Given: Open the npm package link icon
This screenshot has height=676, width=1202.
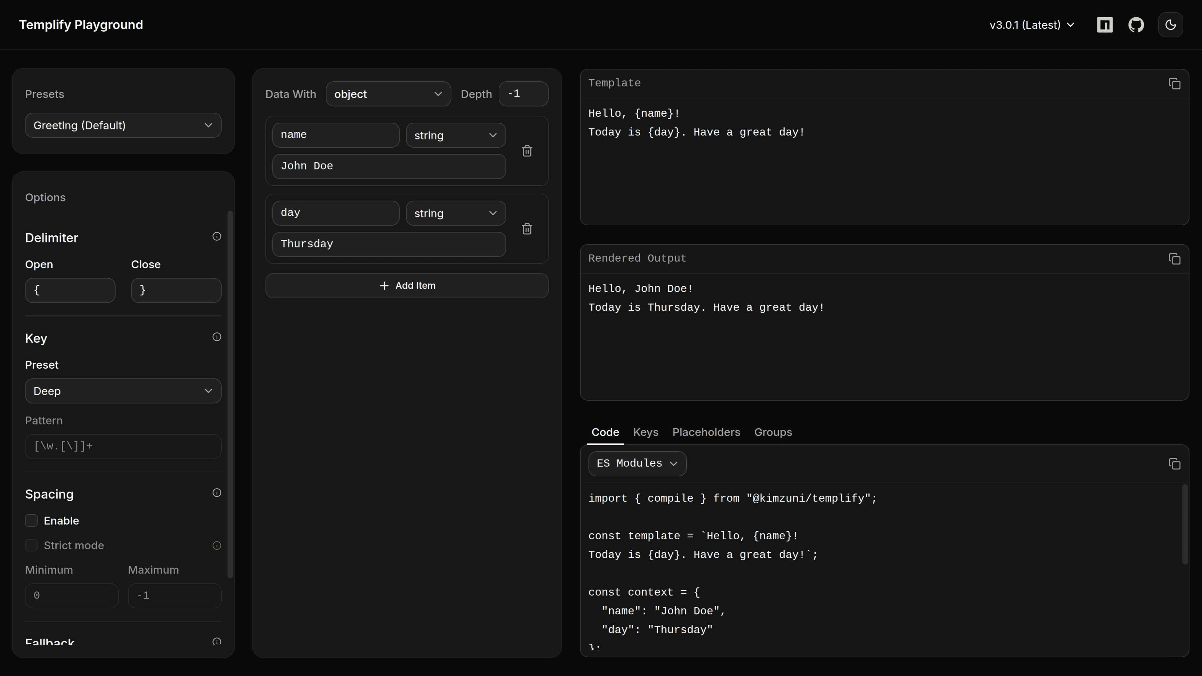Looking at the screenshot, I should [1104, 25].
